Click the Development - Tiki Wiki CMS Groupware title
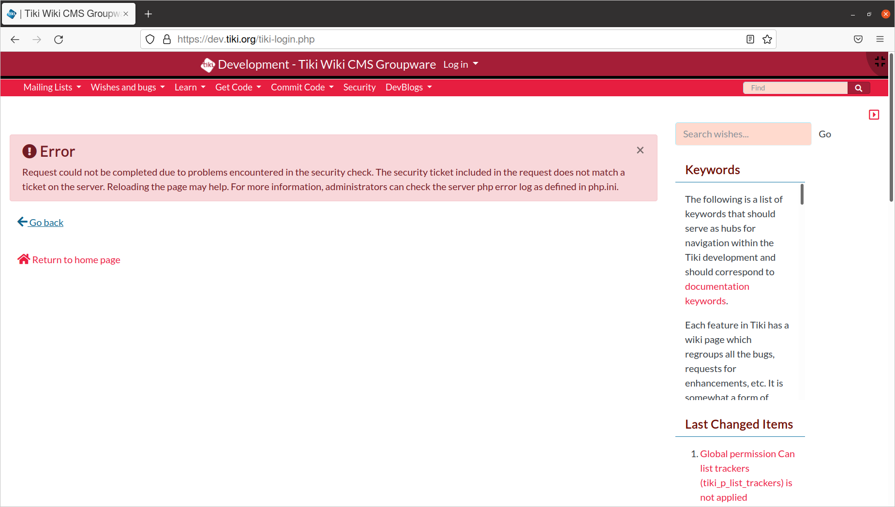 click(x=327, y=65)
